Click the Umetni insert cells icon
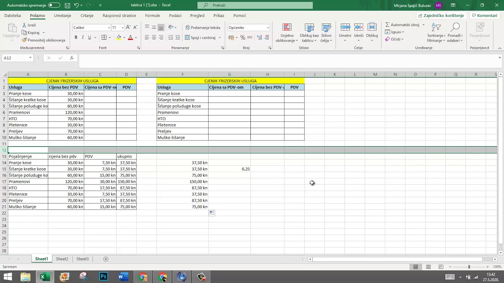 [345, 27]
